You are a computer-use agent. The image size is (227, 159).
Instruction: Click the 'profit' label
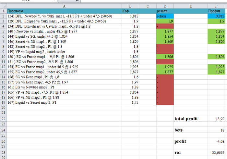(180, 141)
